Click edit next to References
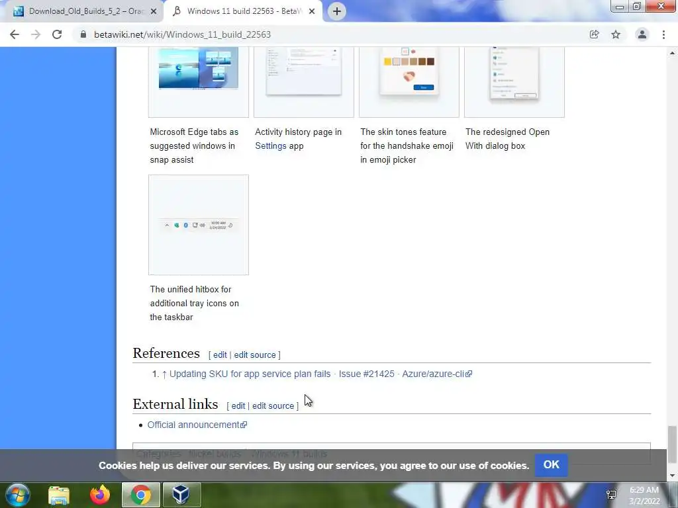Viewport: 678px width, 508px height. (220, 355)
